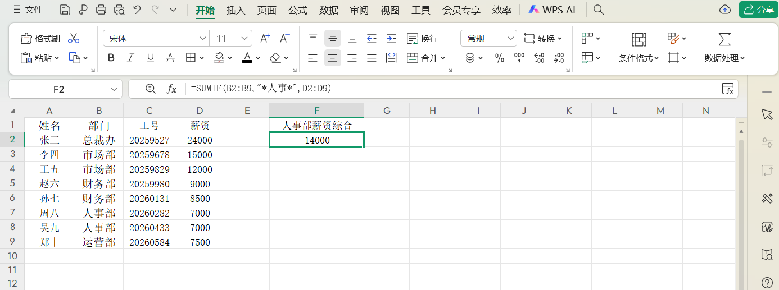The width and height of the screenshot is (779, 290).
Task: Switch to the 公式 ribbon tab
Action: coord(298,10)
